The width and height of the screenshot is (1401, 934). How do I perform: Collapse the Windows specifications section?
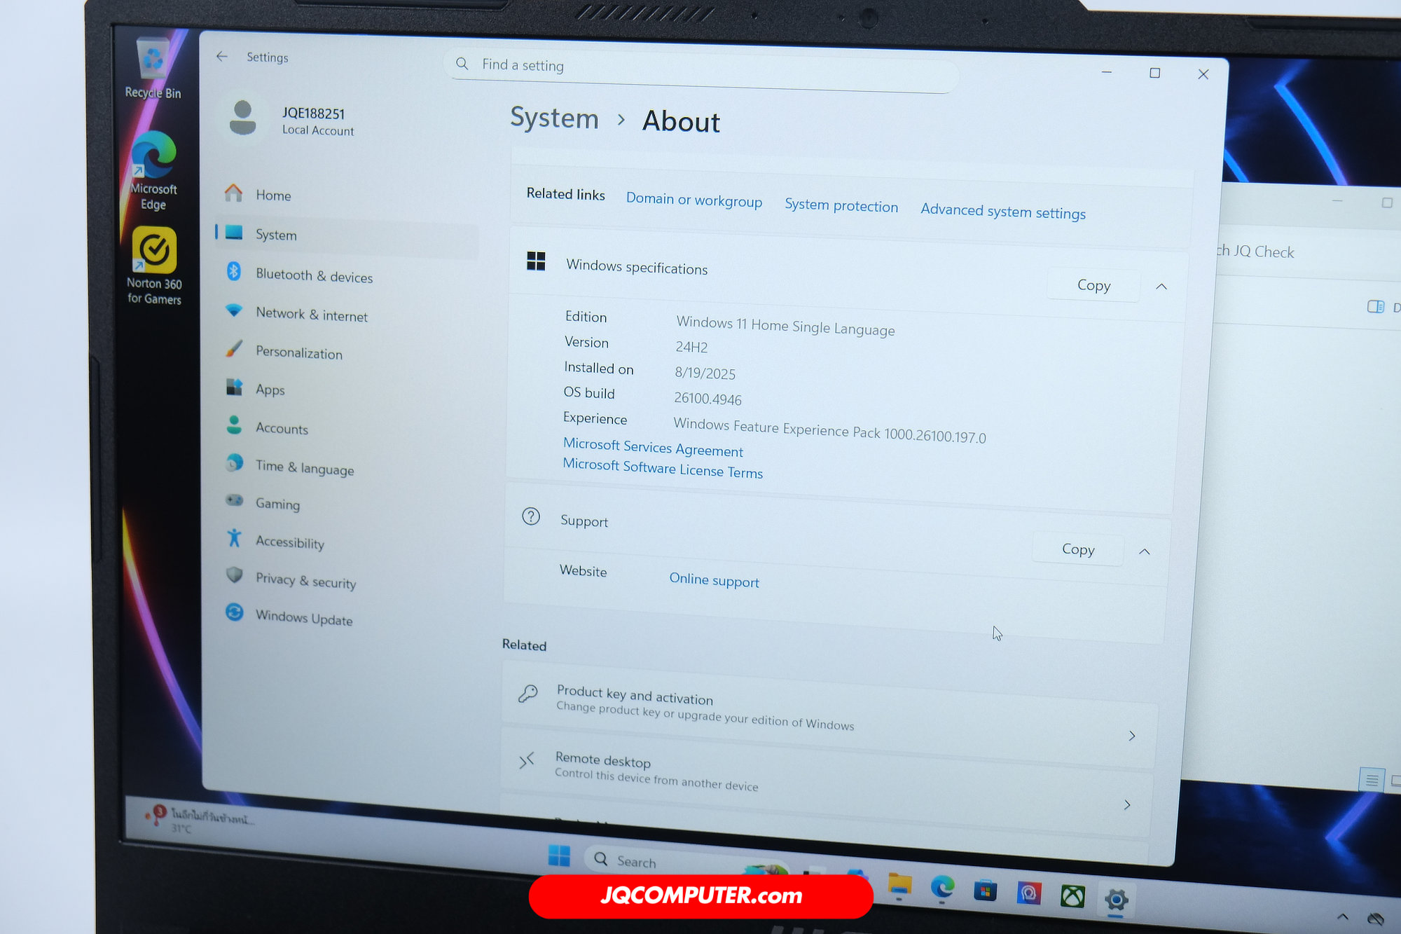[x=1161, y=287]
